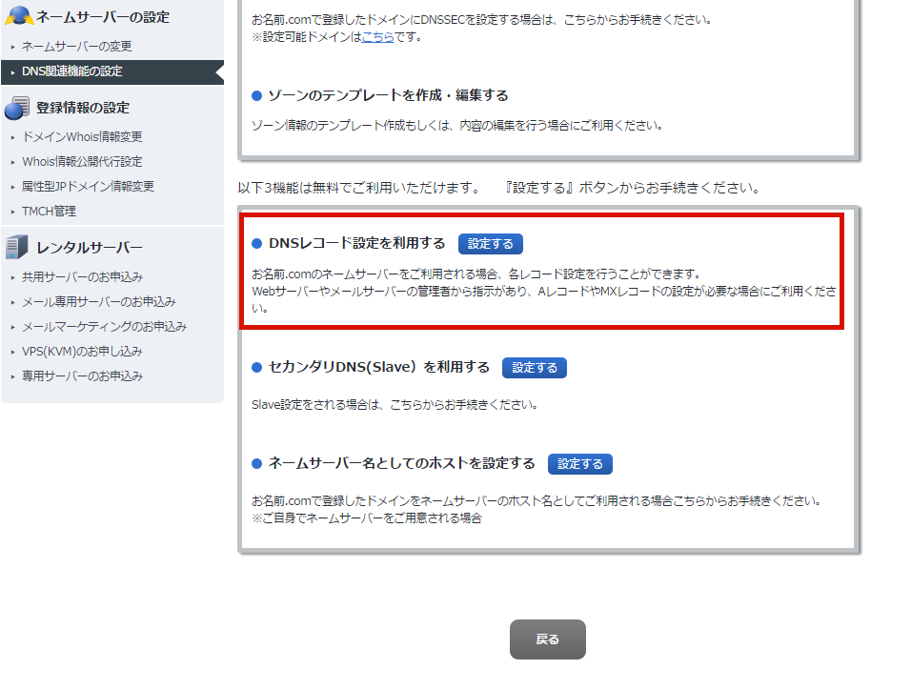Open TMCH管理 in the sidebar
911x690 pixels.
point(49,211)
